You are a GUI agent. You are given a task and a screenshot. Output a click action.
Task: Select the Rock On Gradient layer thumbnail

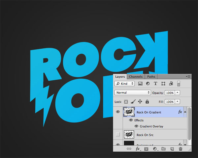click(129, 112)
